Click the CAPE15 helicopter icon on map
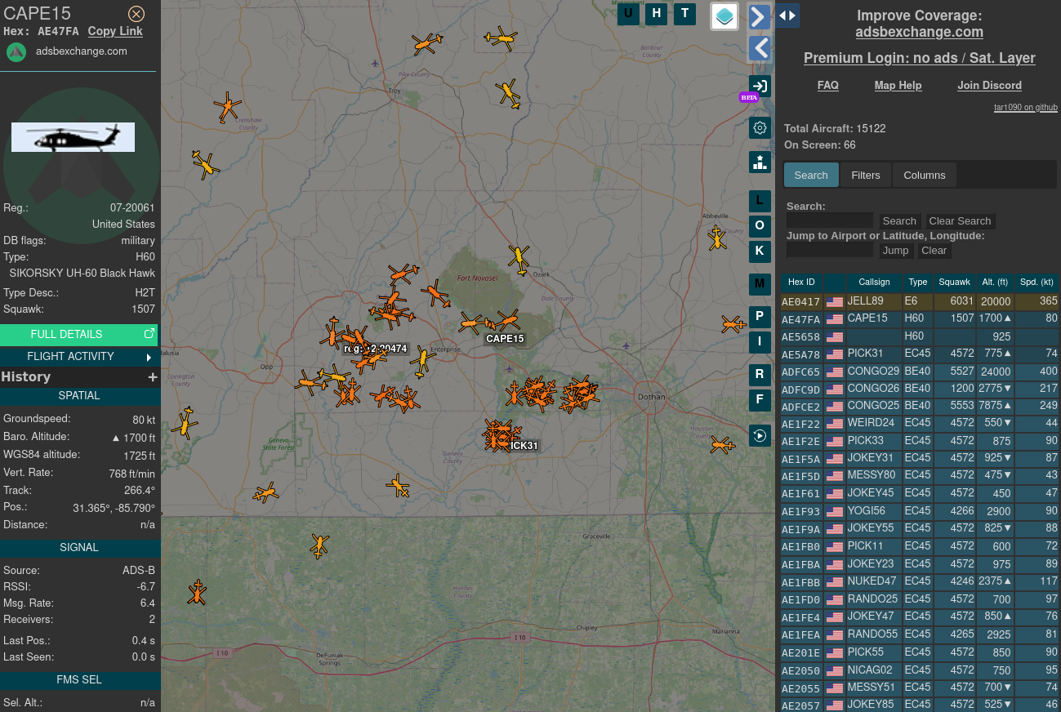 (506, 321)
